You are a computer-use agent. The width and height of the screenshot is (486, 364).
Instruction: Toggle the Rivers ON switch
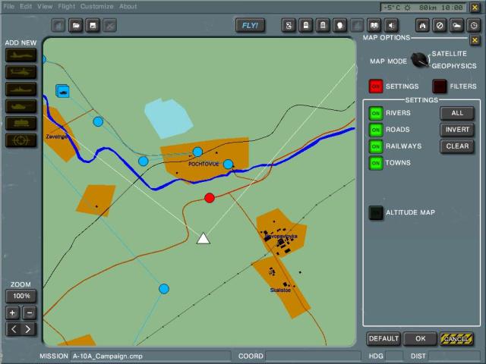click(375, 113)
